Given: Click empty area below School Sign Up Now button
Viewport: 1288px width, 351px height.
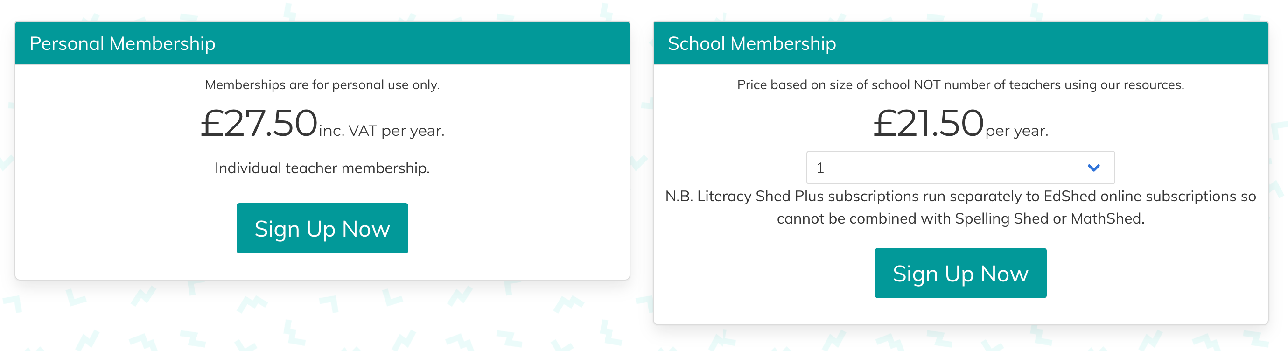Looking at the screenshot, I should 960,311.
